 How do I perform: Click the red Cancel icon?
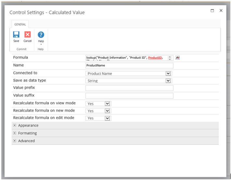[28, 34]
